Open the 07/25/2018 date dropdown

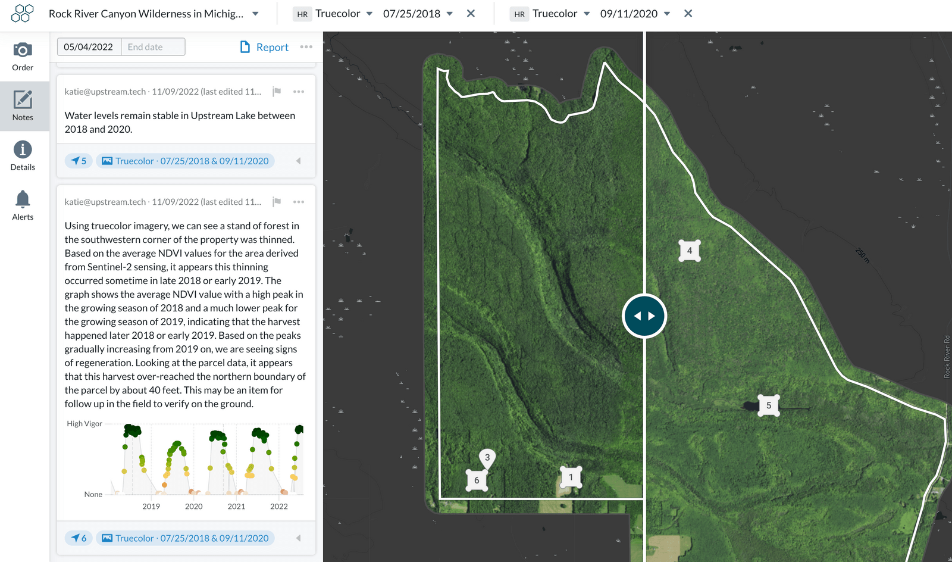coord(449,14)
